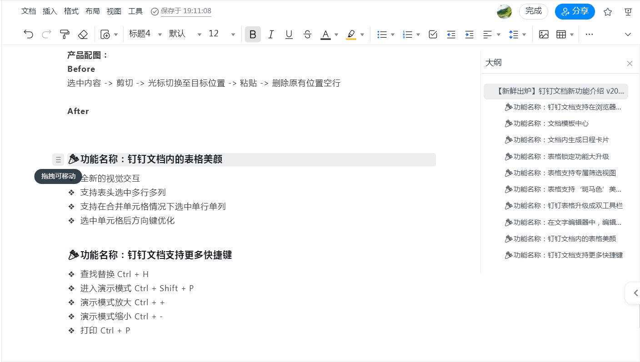Insert a bulleted list

pyautogui.click(x=382, y=35)
